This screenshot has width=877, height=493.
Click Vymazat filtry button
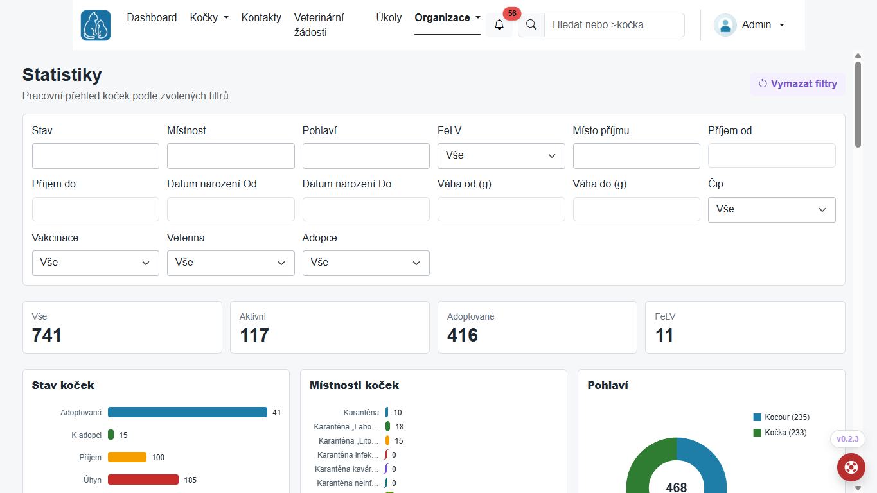point(798,83)
